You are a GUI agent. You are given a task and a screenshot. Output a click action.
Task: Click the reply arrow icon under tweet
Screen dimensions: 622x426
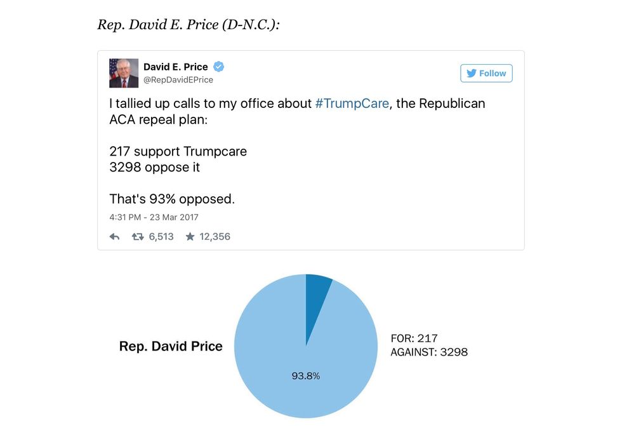click(115, 237)
